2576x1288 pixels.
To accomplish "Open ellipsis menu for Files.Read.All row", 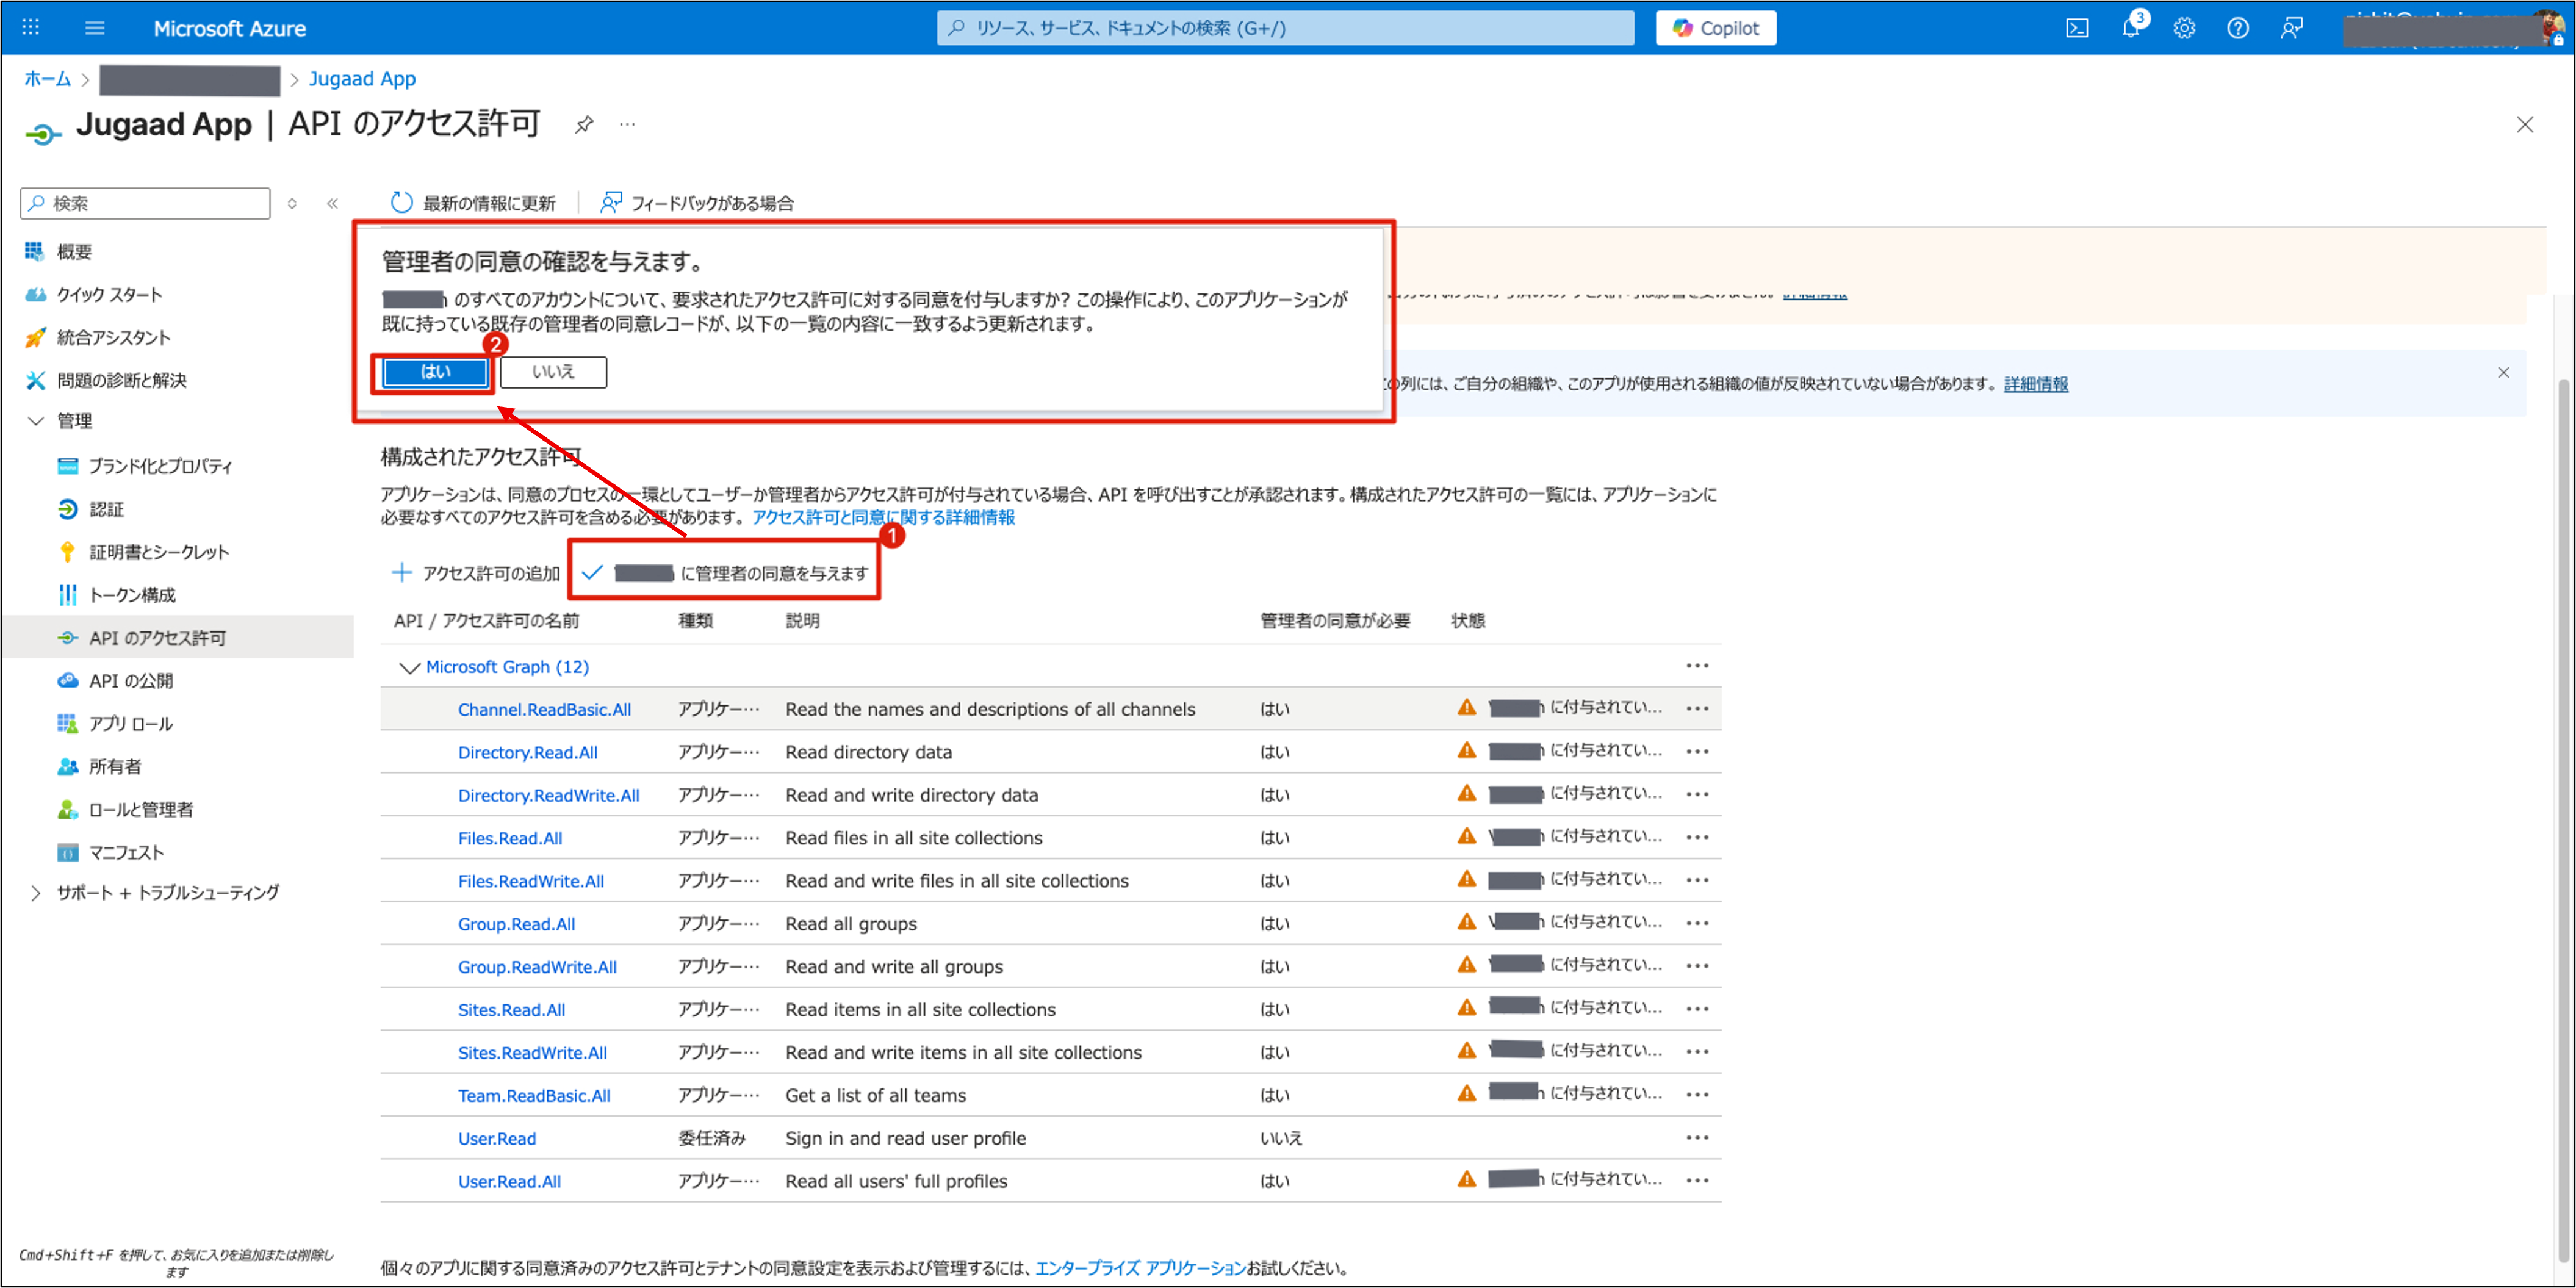I will point(1697,838).
